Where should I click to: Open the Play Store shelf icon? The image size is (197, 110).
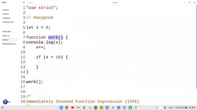tap(90, 108)
